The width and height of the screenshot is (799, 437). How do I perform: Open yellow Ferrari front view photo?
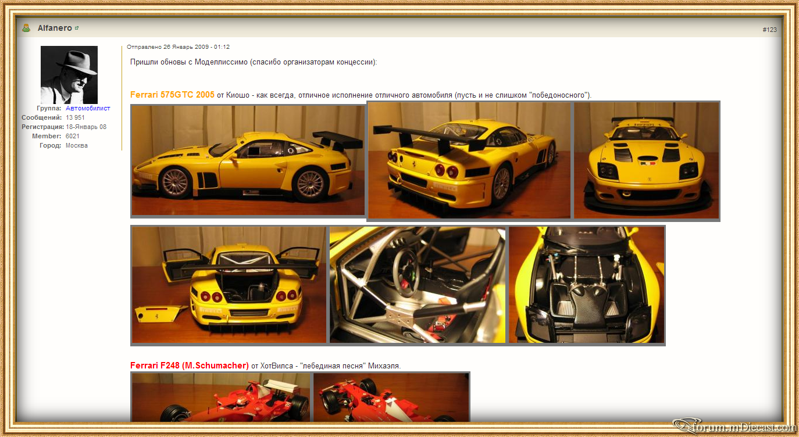[x=647, y=161]
